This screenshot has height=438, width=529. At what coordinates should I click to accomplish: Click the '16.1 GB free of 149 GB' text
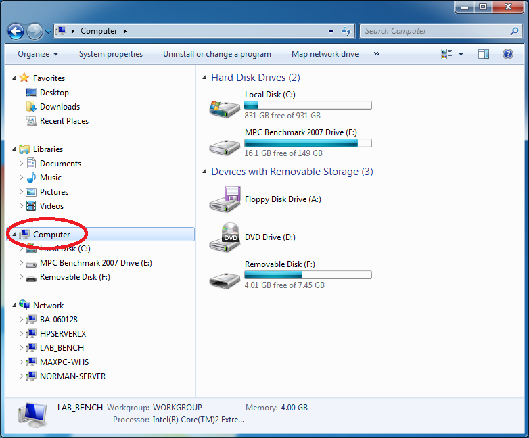click(283, 153)
